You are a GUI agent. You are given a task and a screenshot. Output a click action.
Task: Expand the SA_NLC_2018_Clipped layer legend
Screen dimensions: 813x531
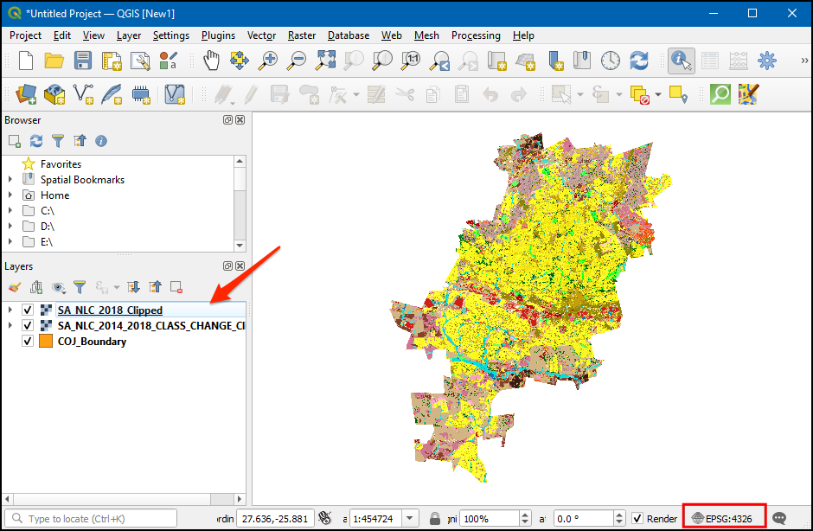pos(10,310)
